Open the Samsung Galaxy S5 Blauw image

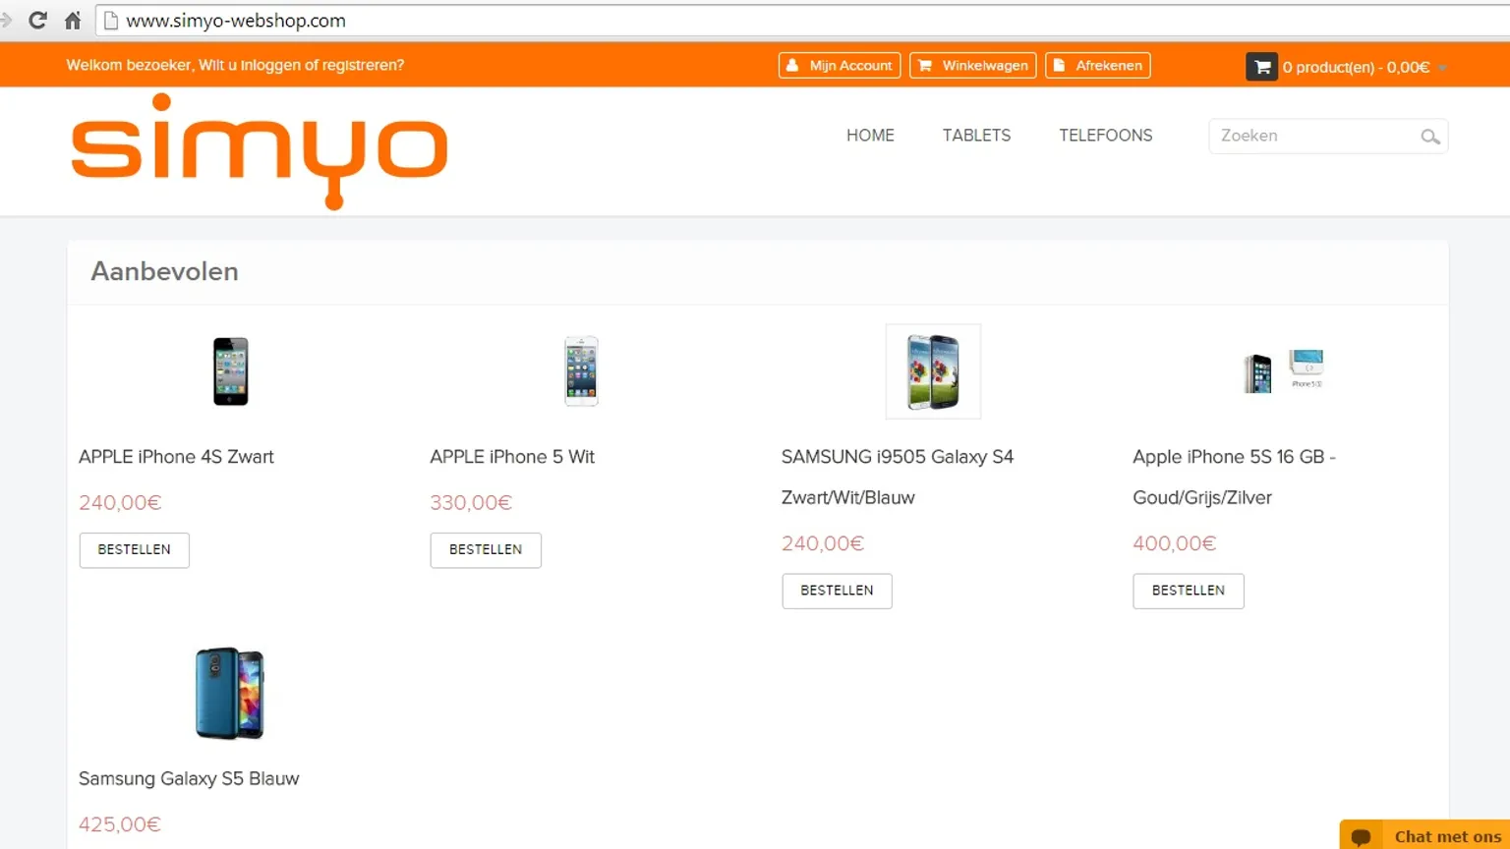230,693
